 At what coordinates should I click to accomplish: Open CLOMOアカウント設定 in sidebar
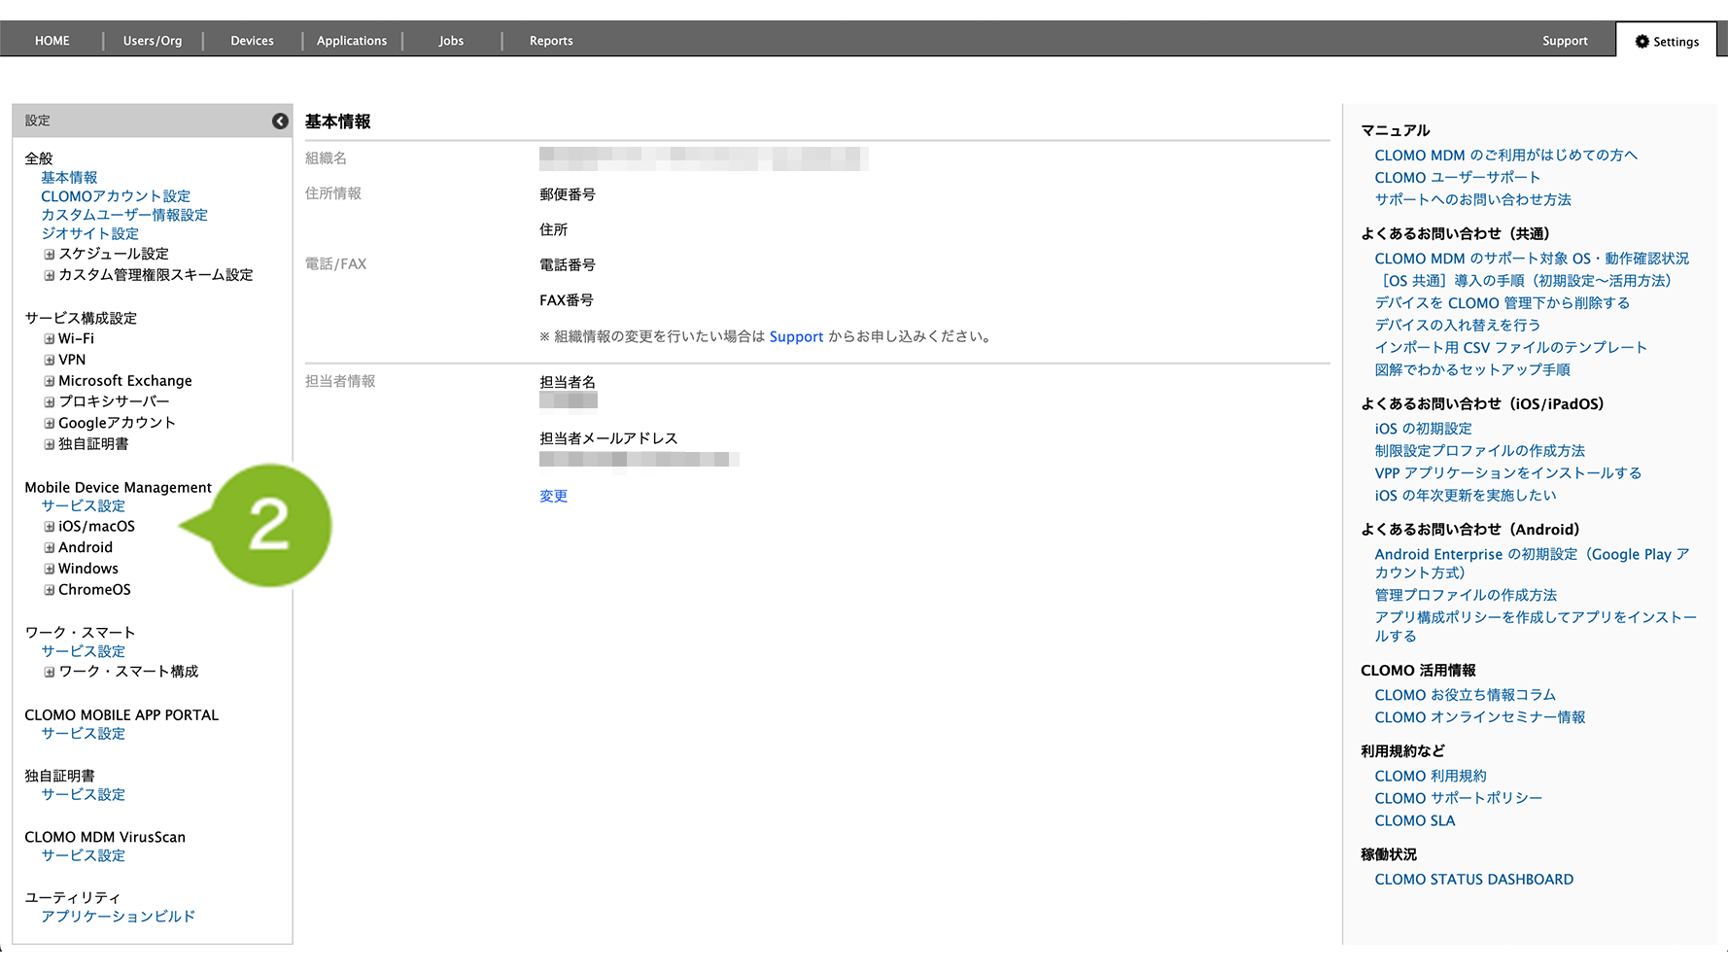pos(116,196)
